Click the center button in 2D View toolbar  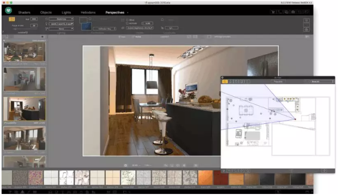pos(278,82)
